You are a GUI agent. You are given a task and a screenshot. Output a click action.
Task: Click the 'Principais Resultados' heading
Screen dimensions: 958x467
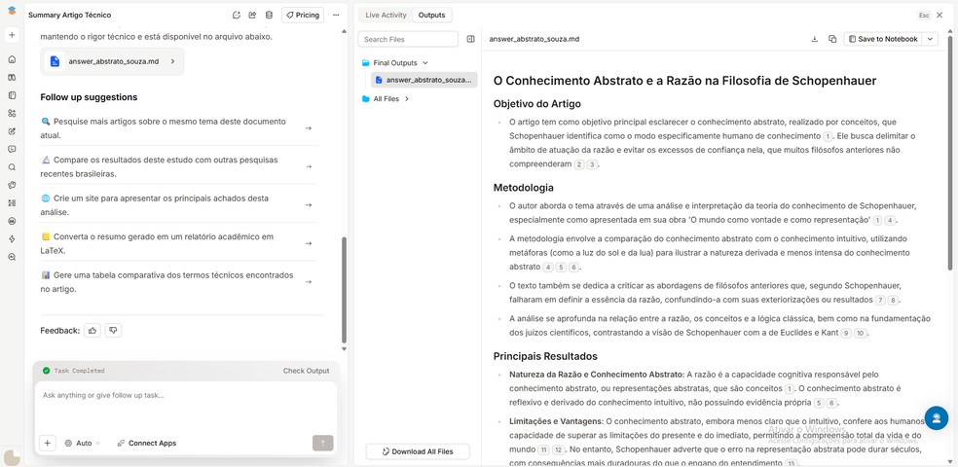(x=545, y=356)
